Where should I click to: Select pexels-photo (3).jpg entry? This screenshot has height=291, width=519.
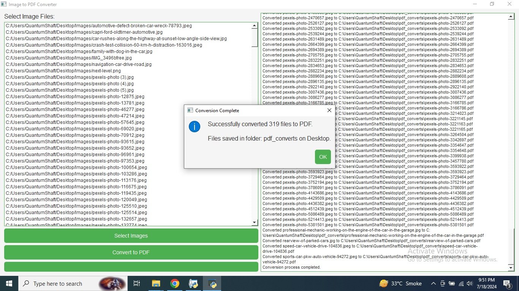tap(70, 77)
